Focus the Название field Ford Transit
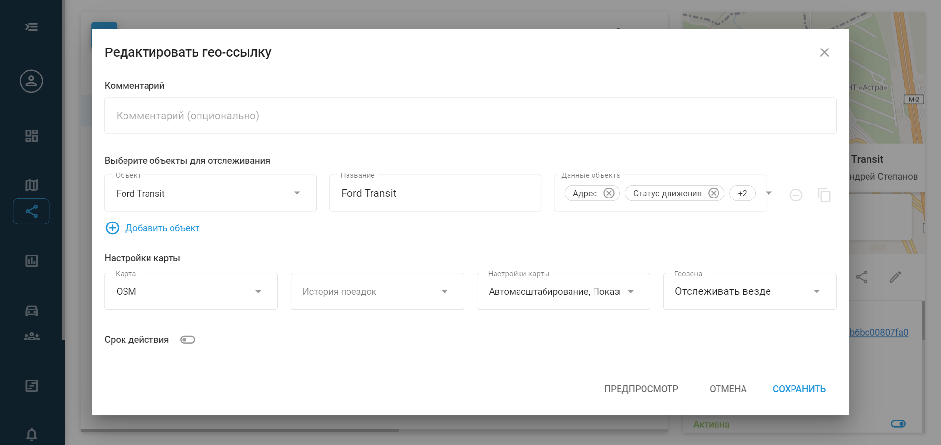Viewport: 941px width, 445px height. click(435, 193)
